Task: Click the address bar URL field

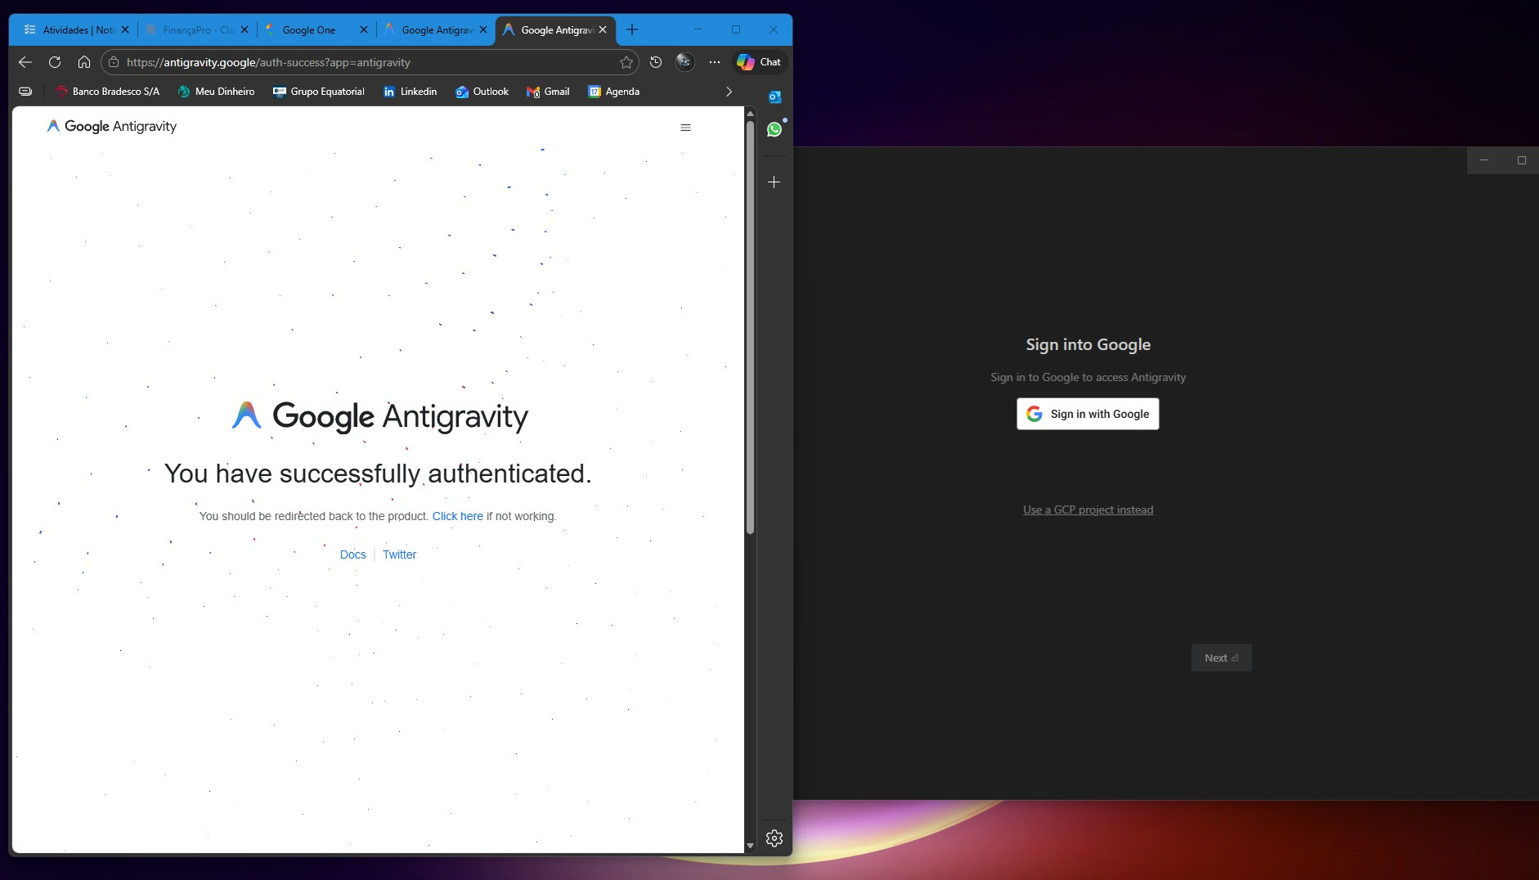Action: click(368, 62)
